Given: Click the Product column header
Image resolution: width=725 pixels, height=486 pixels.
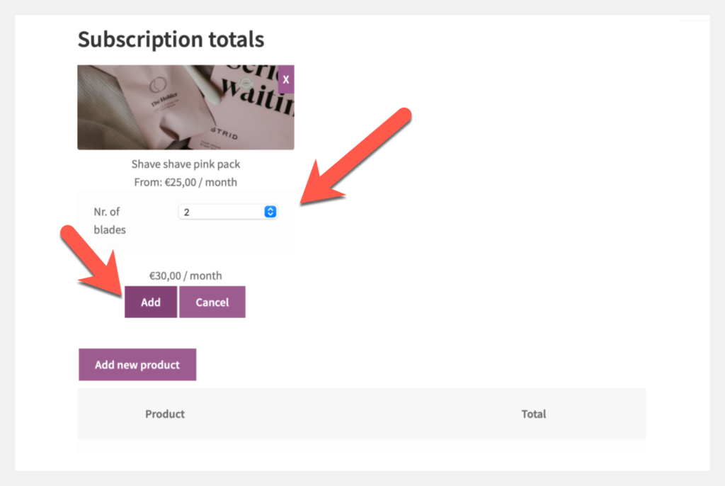Looking at the screenshot, I should pyautogui.click(x=164, y=414).
